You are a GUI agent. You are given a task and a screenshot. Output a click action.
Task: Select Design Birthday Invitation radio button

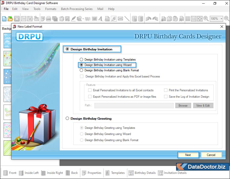[x=67, y=49]
